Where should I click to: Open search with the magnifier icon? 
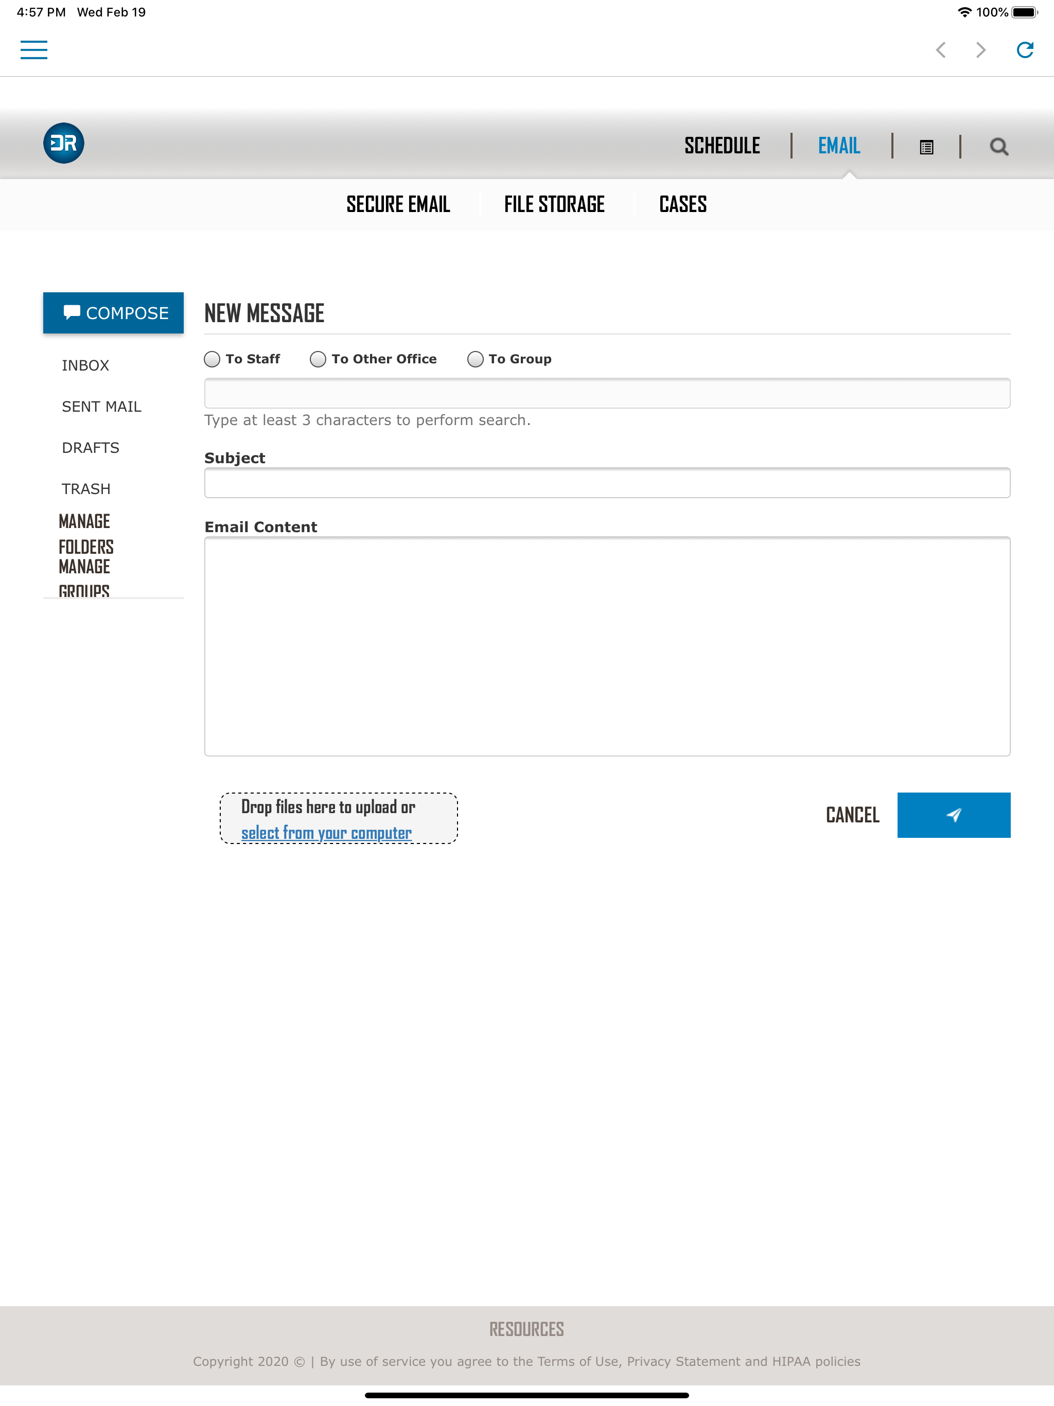[999, 147]
